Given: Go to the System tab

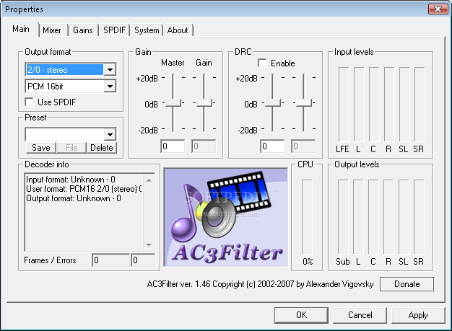Looking at the screenshot, I should pos(147,30).
